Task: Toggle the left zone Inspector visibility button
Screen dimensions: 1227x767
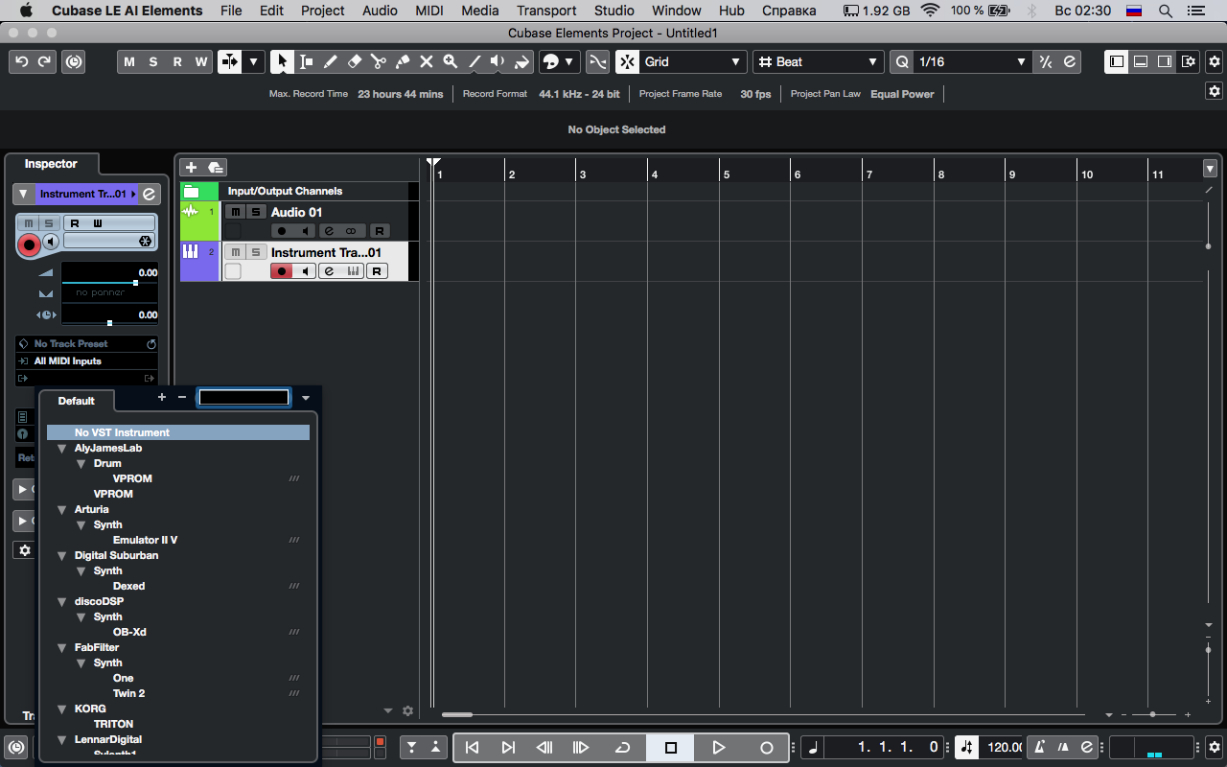Action: (1117, 61)
